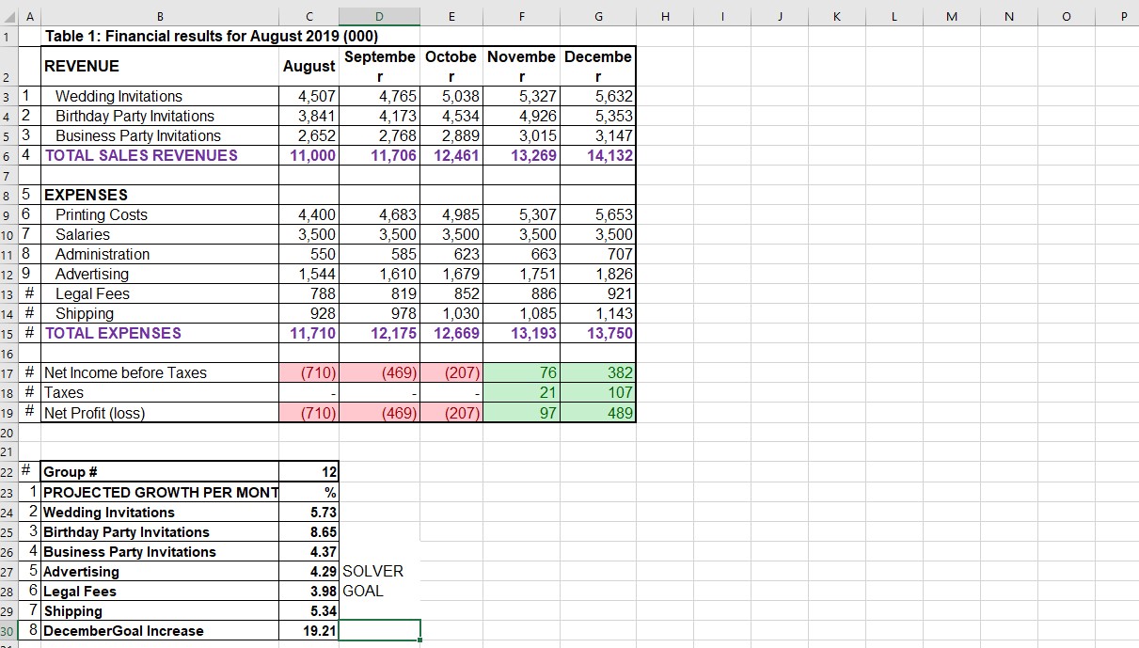Click the Select All triangle corner
This screenshot has width=1139, height=648.
(9, 16)
